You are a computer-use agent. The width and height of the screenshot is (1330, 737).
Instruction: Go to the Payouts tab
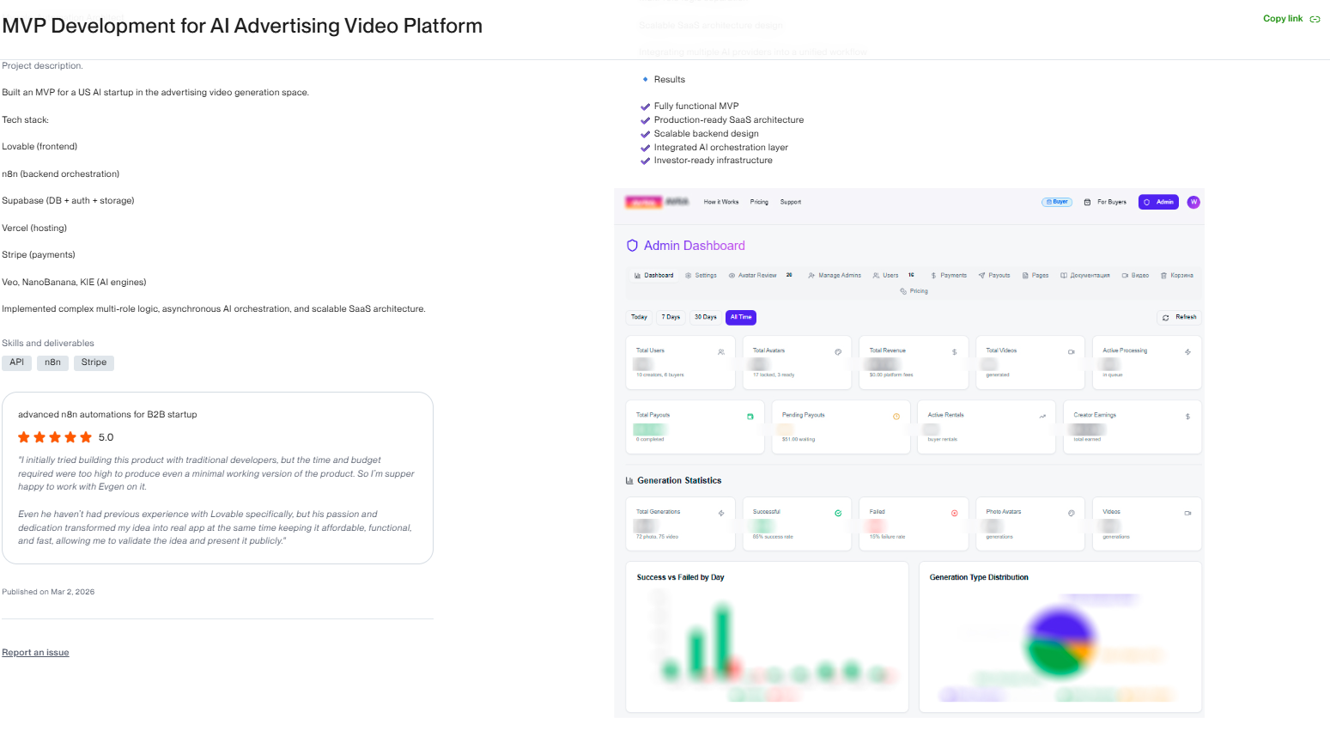pos(994,276)
